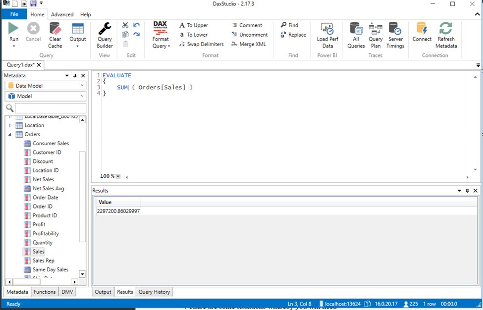This screenshot has width=483, height=310.
Task: Format Query with DAX Formatter
Action: coord(161,35)
